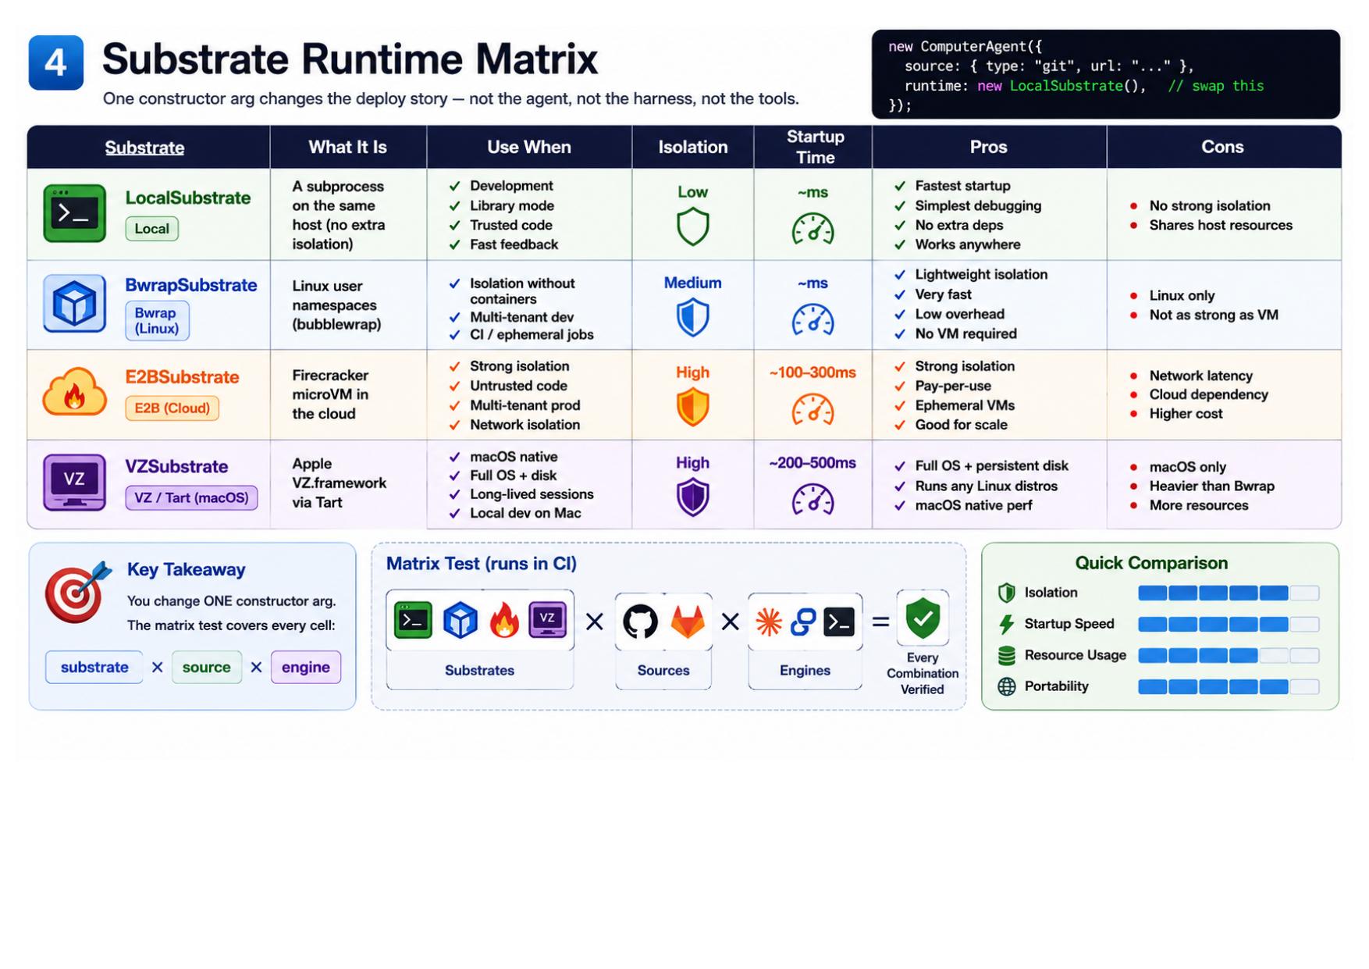Click the GitHub icon under Sources

tap(640, 622)
